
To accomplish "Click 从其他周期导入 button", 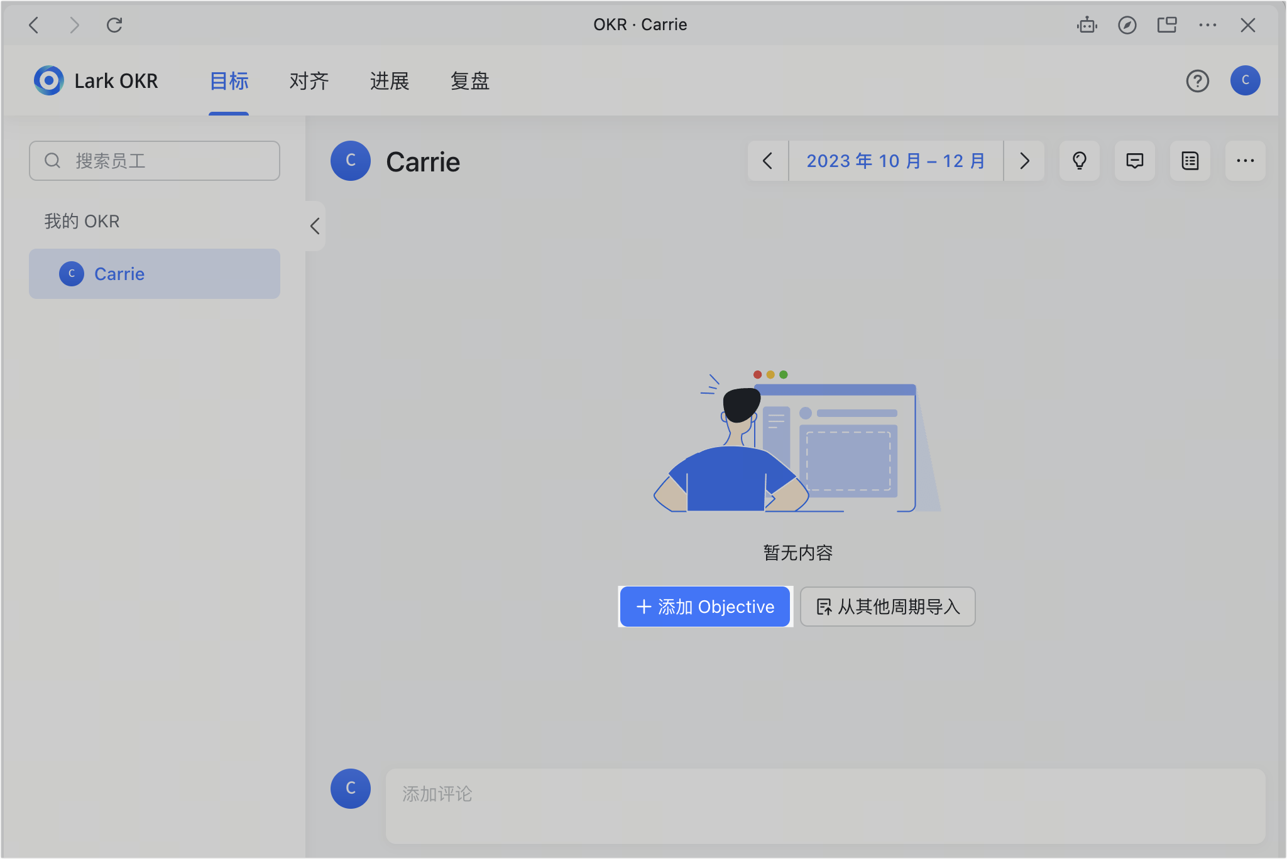I will (x=888, y=607).
